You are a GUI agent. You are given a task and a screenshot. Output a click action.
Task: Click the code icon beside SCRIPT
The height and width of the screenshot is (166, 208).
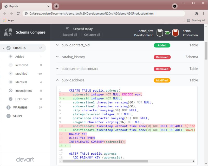9,116
